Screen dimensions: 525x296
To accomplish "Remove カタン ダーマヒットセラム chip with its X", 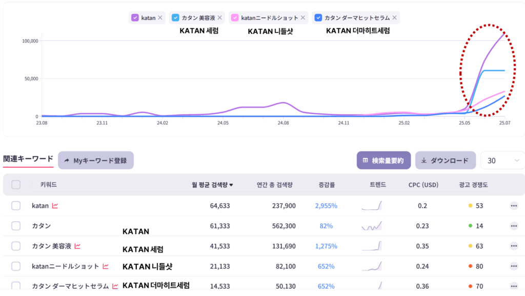I will (x=394, y=18).
